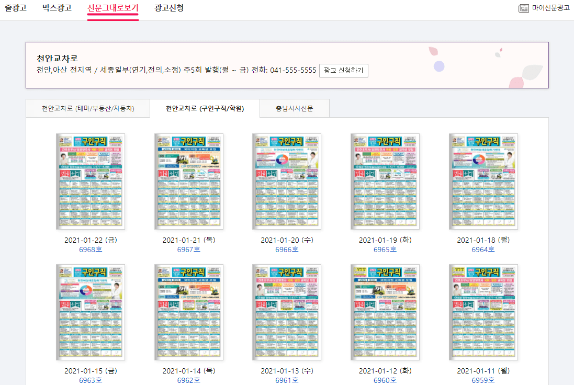Go to the 광고신청 menu
This screenshot has width=574, height=385.
[169, 8]
